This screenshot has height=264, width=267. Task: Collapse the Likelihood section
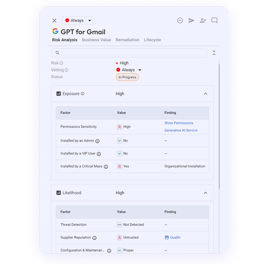click(205, 193)
